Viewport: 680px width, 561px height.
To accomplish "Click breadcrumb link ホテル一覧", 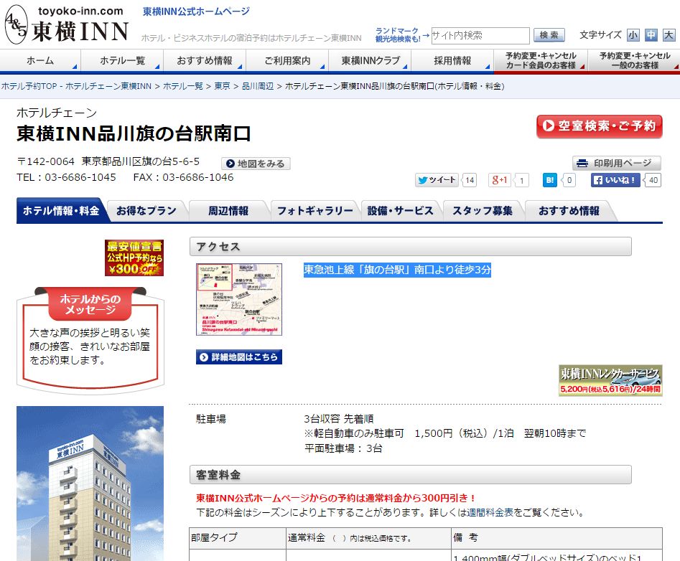I will (x=183, y=86).
